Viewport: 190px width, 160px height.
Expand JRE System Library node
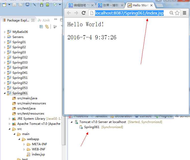pos(9,119)
